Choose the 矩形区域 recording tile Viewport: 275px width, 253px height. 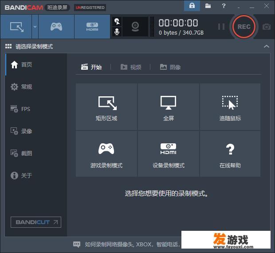(106, 107)
